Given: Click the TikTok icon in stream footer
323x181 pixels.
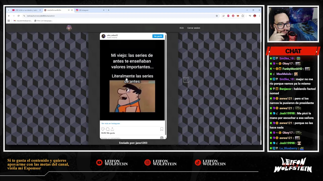Looking at the screenshot, I should tap(198, 163).
